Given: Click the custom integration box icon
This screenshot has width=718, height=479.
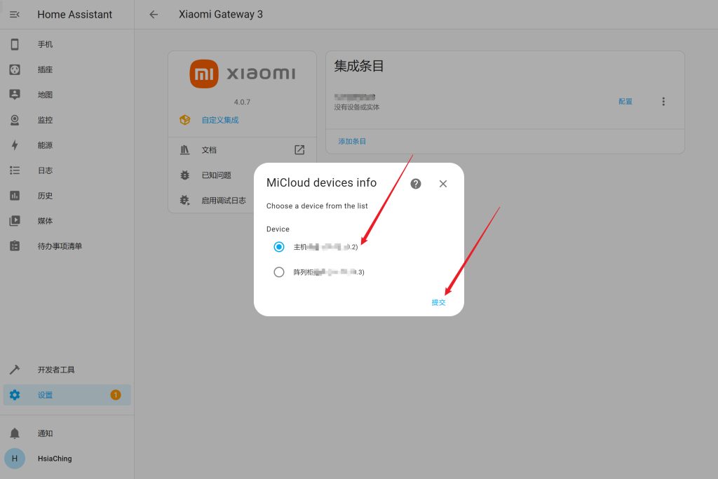Looking at the screenshot, I should click(185, 120).
